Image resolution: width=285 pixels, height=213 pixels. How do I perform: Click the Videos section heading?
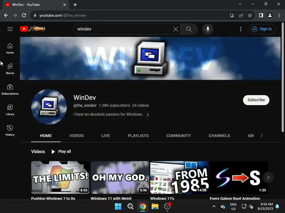click(x=38, y=152)
